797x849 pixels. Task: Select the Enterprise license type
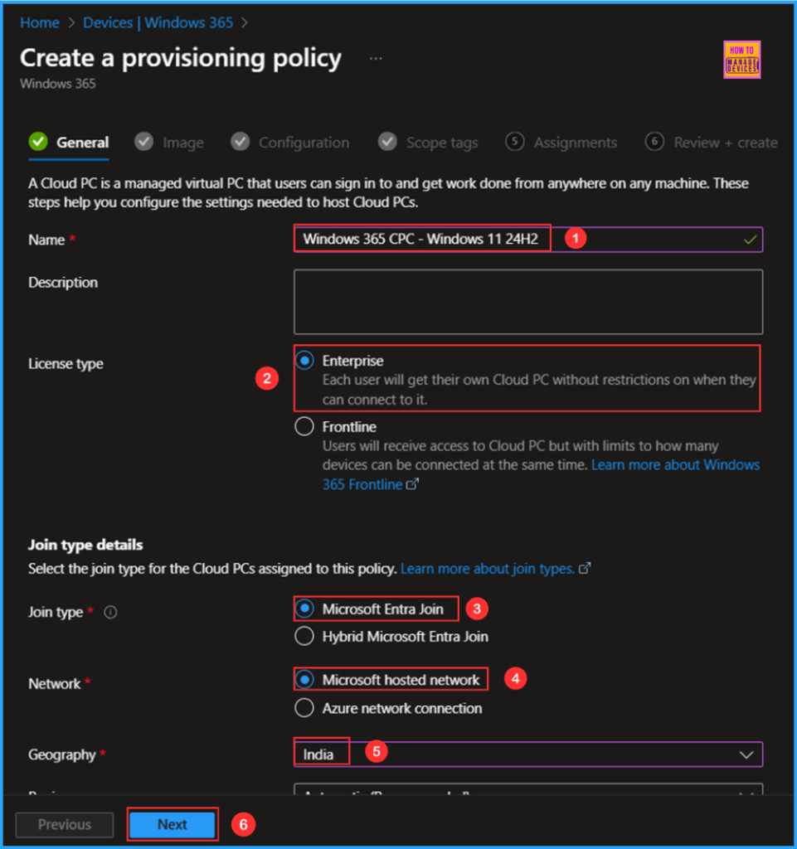tap(304, 361)
